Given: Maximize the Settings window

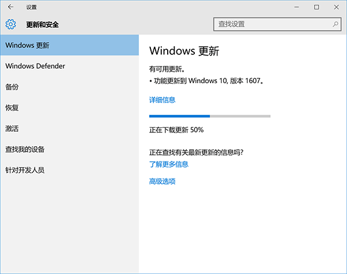Looking at the screenshot, I should 316,7.
